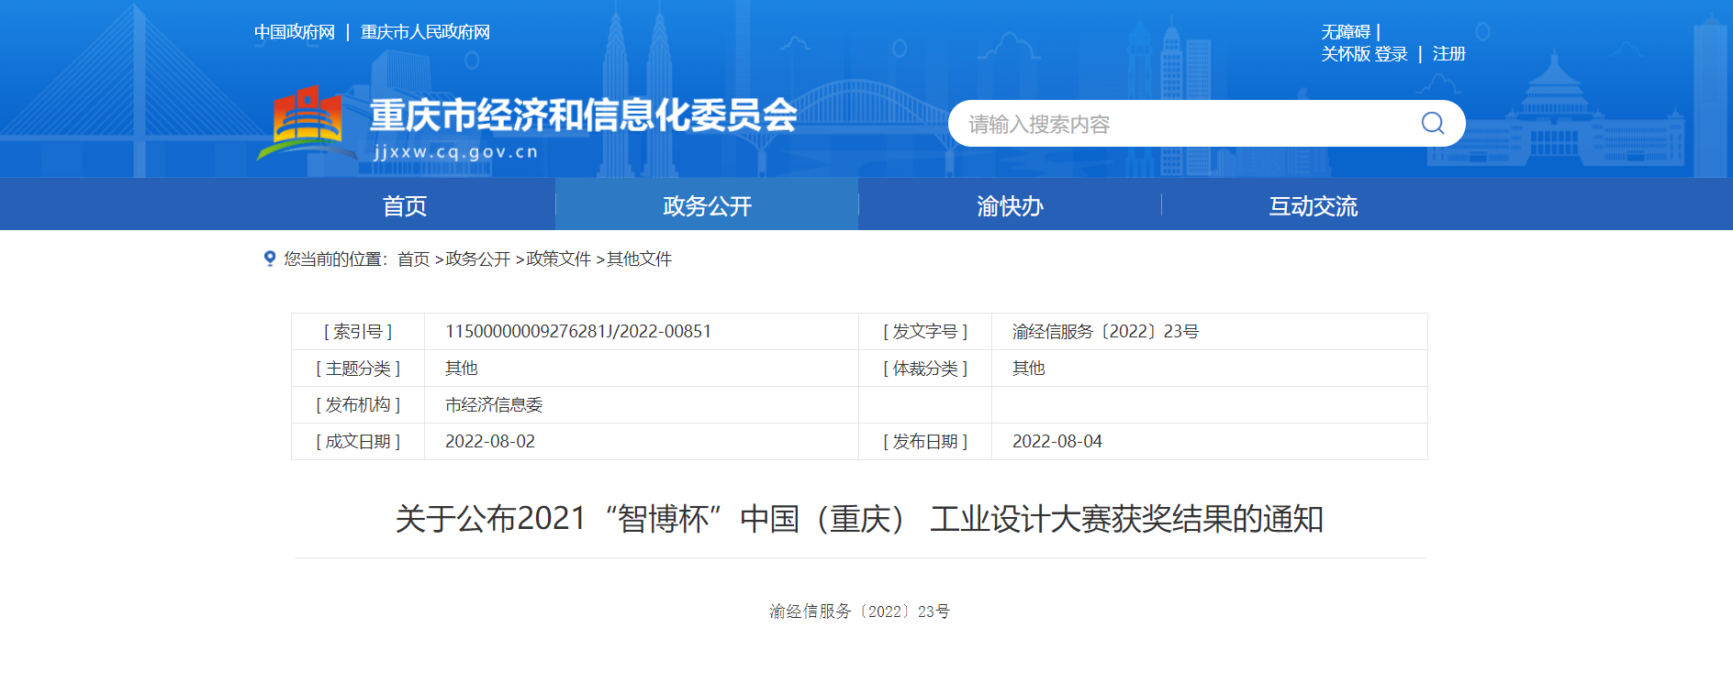Enable 无障碍 accessibility mode
The height and width of the screenshot is (683, 1733).
1345,32
